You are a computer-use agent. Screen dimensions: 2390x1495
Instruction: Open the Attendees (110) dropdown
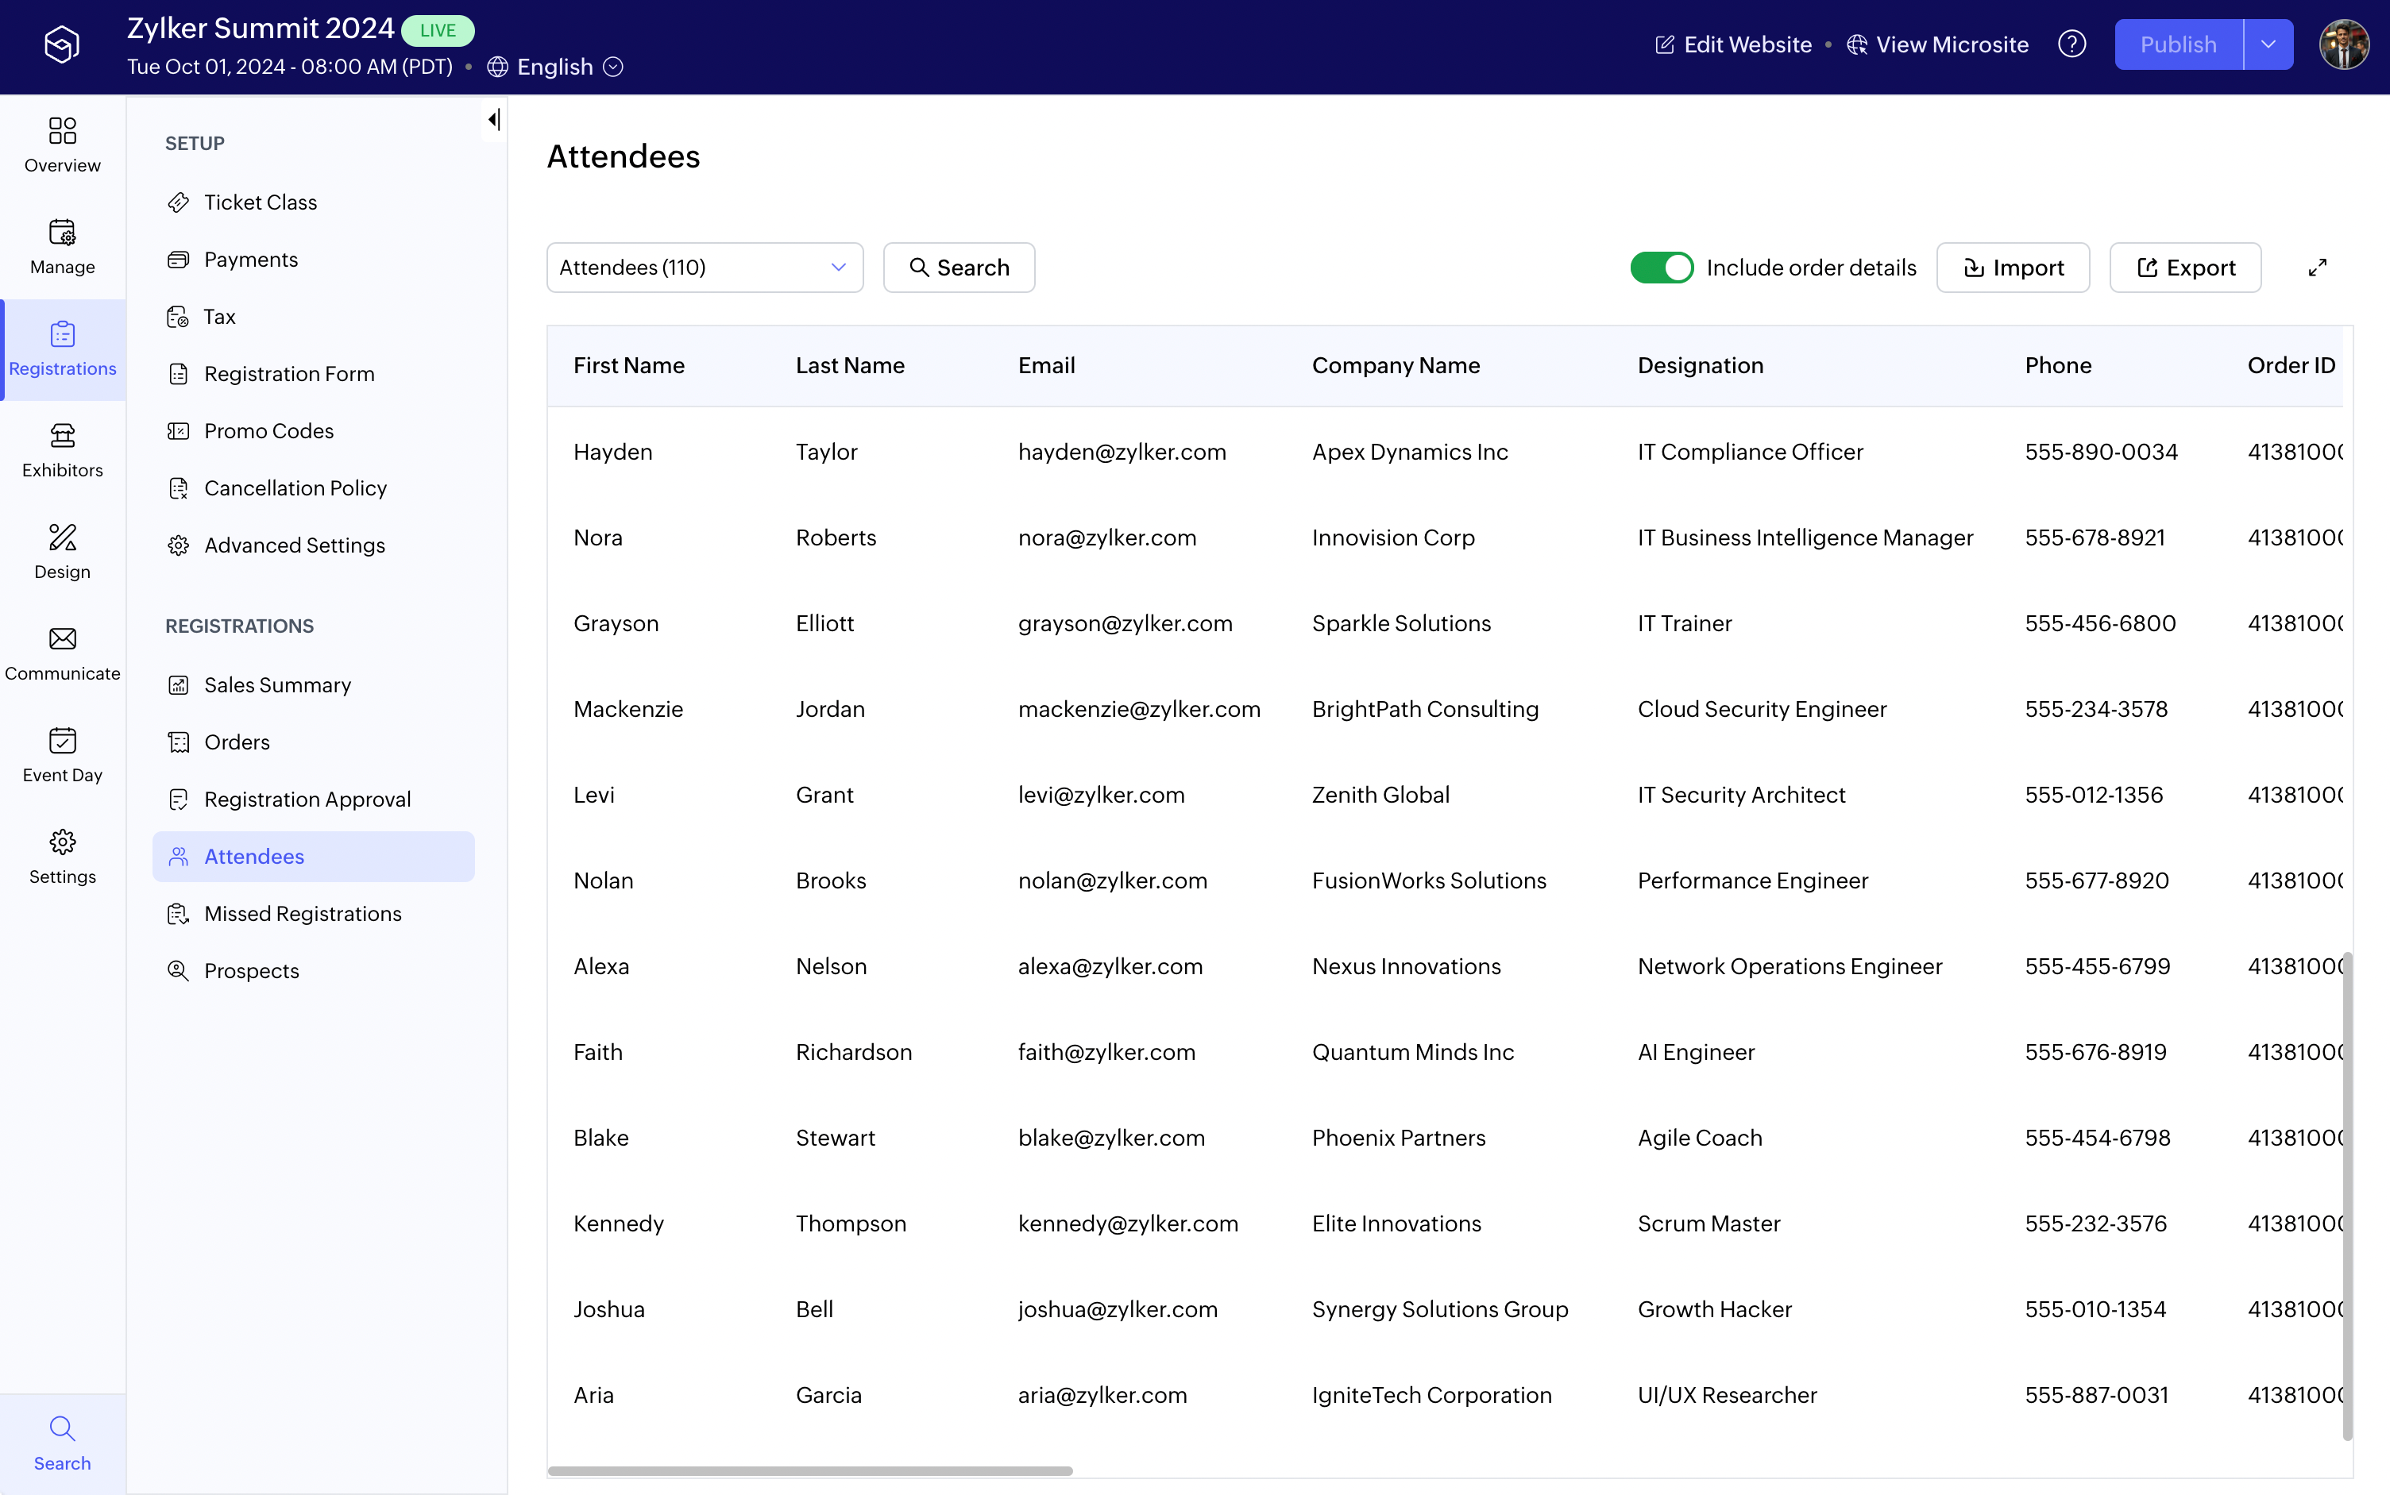(705, 268)
